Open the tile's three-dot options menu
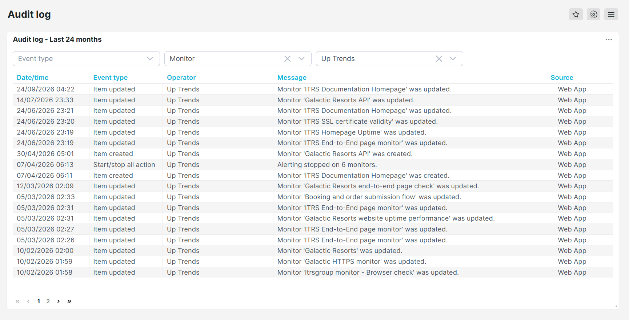 tap(609, 40)
